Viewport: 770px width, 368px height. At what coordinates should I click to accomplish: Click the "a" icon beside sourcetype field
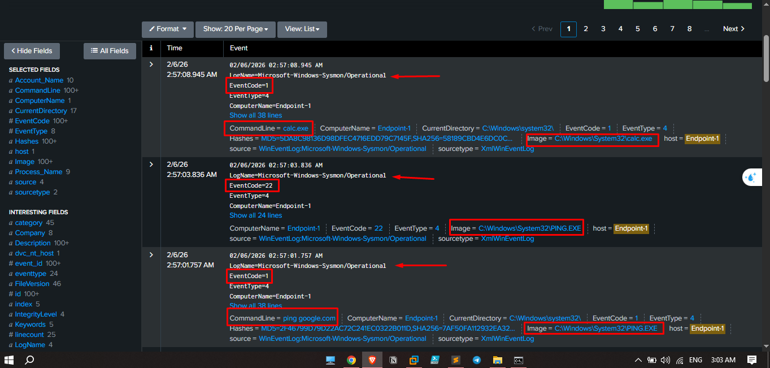pos(10,192)
